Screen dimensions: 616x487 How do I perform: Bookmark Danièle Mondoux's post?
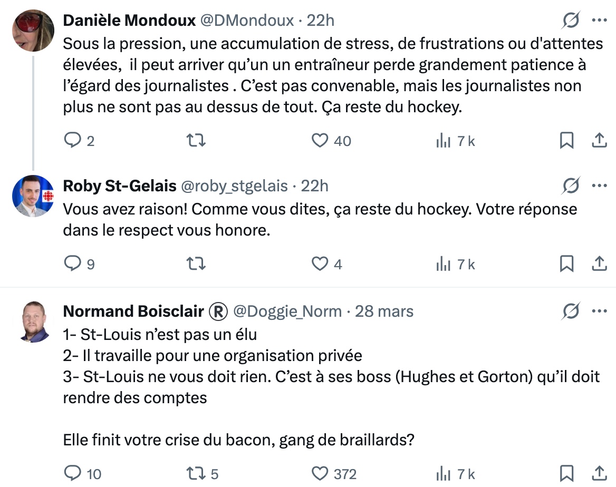click(566, 141)
